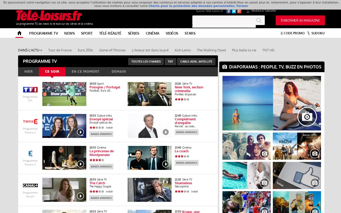This screenshot has height=213, width=341.
Task: Open the Programme TV menu
Action: point(43,33)
